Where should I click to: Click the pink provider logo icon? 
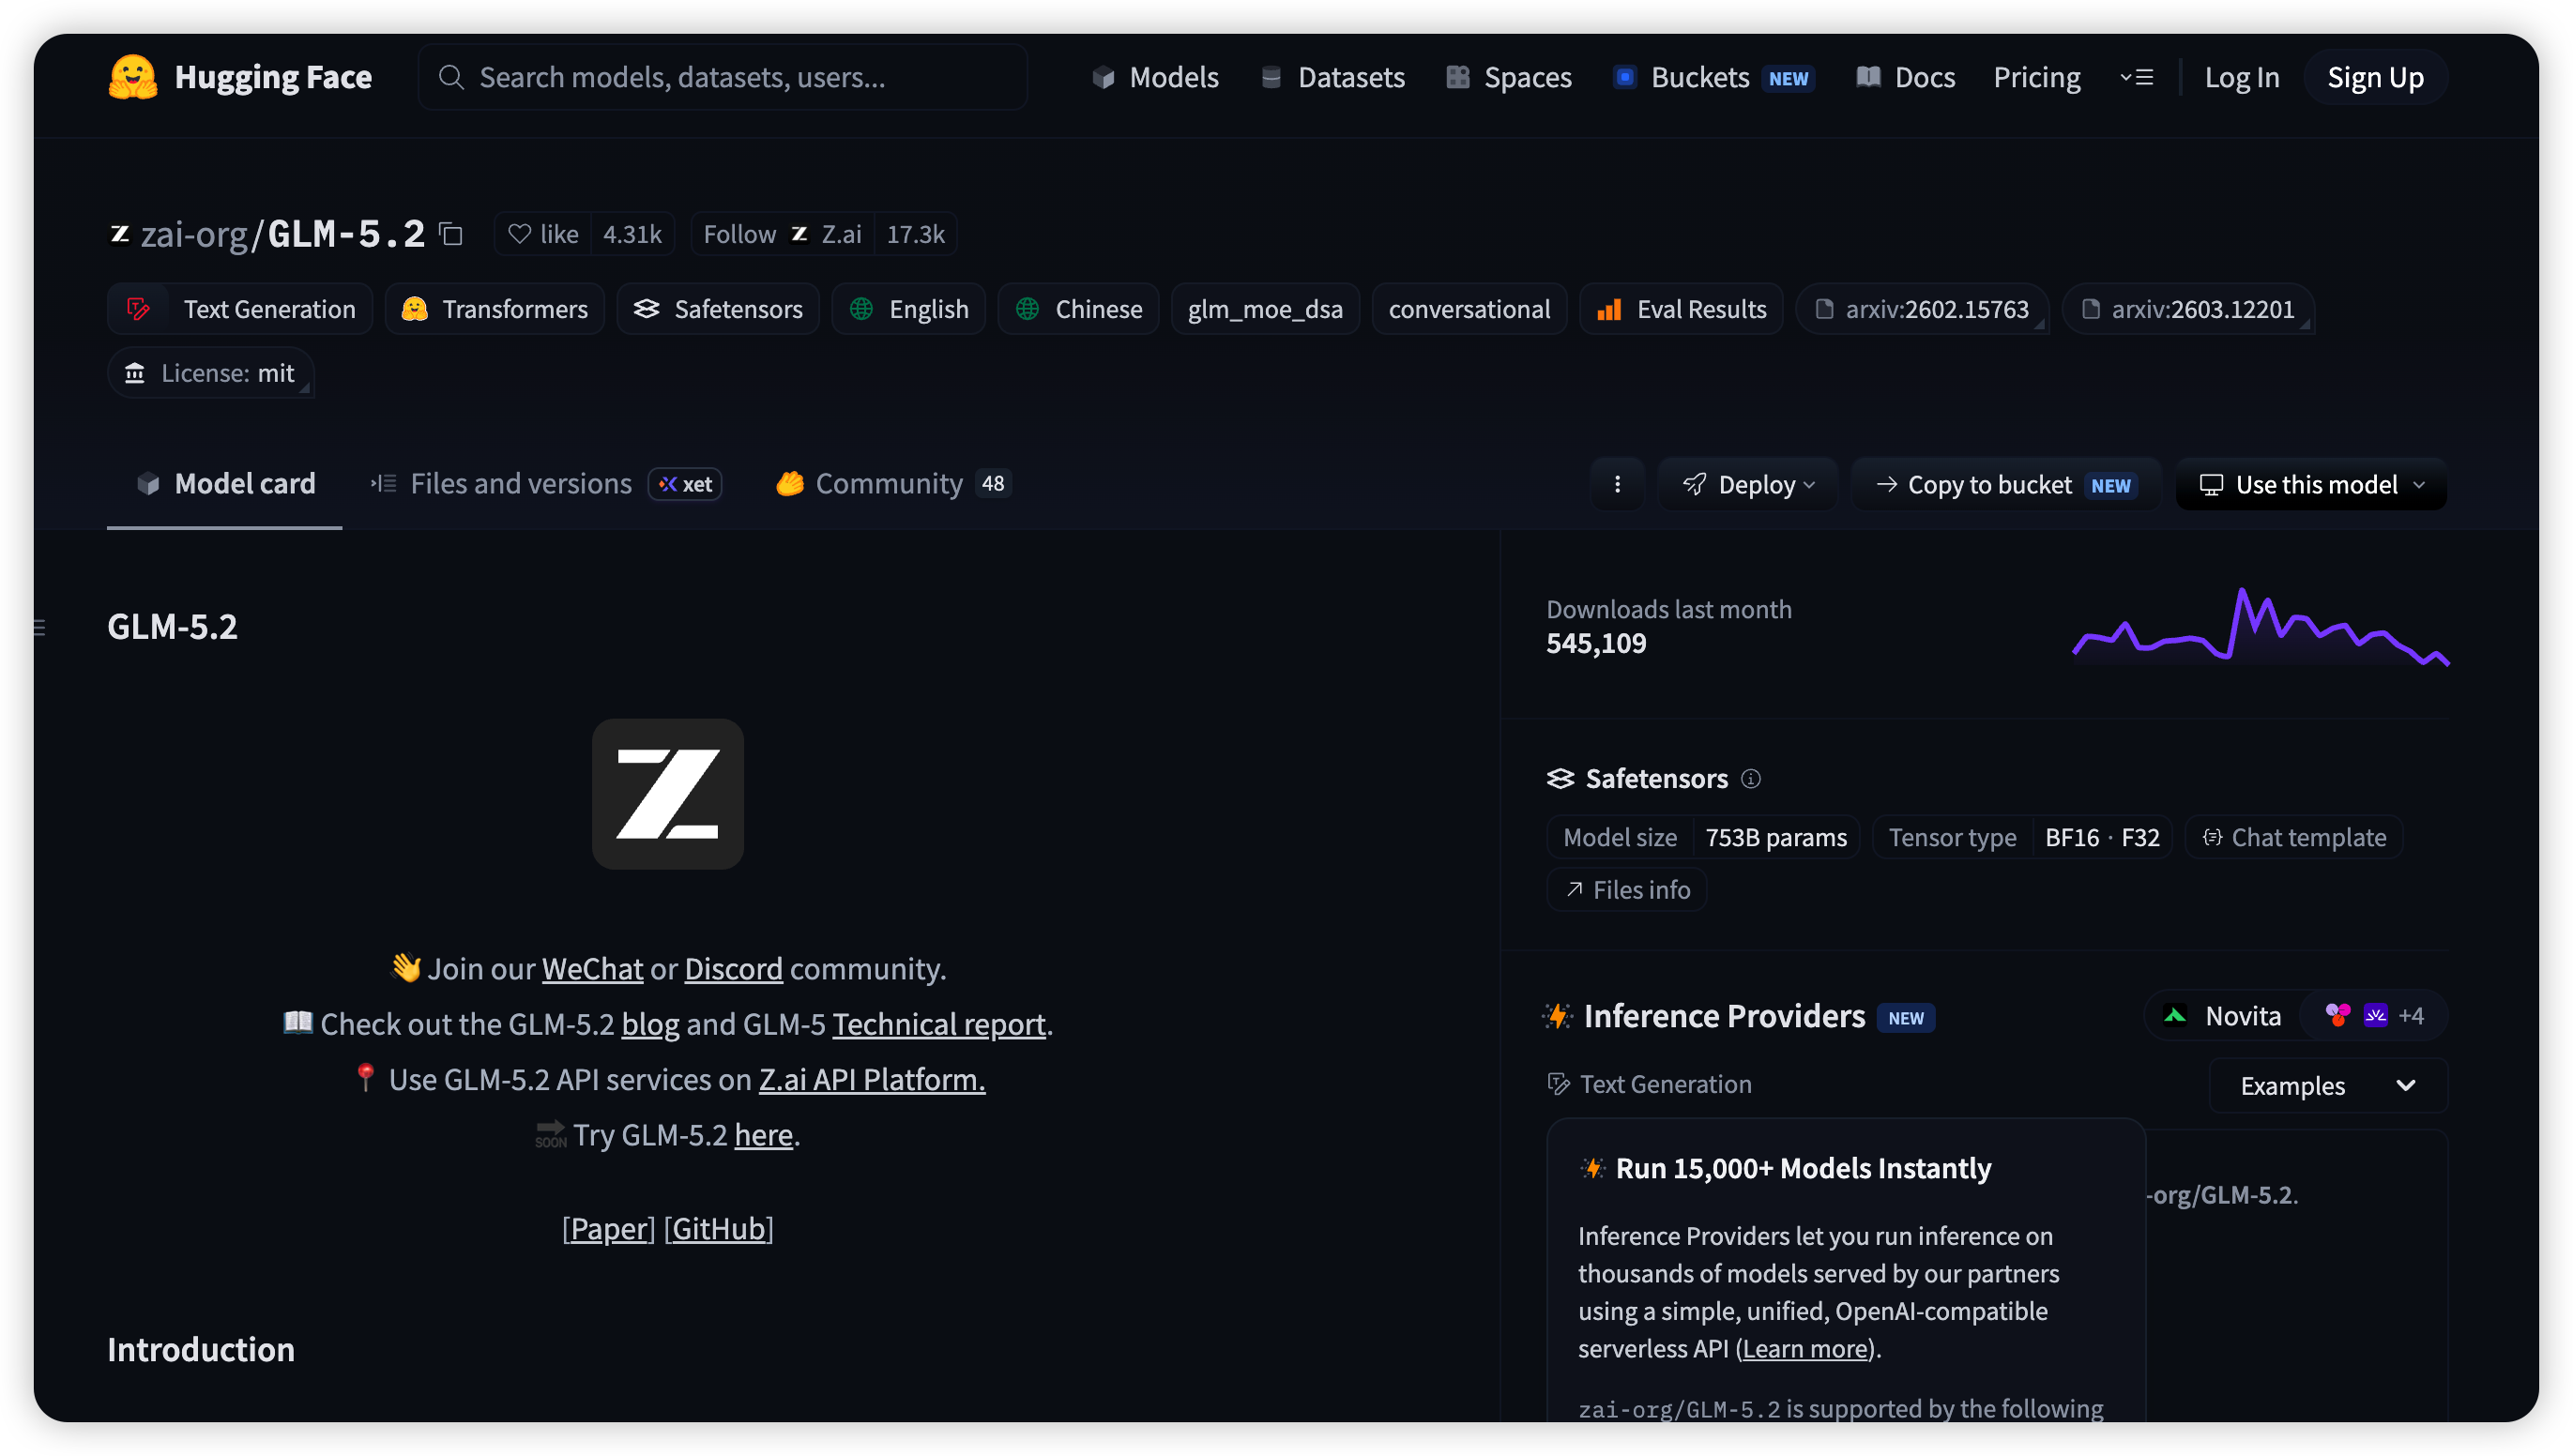coord(2337,1015)
